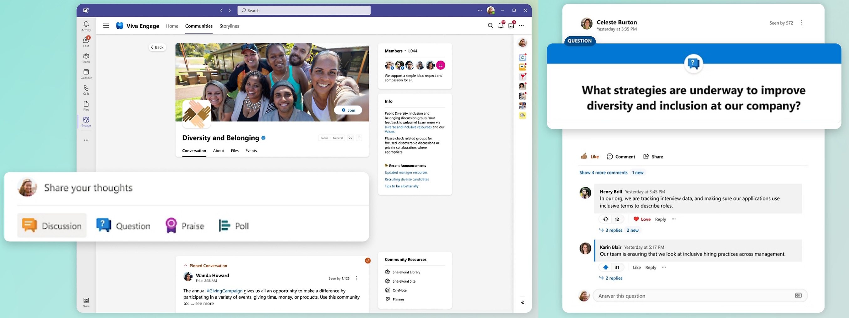Screen dimensions: 849x318
Task: Go forward in Teams history
Action: [230, 11]
